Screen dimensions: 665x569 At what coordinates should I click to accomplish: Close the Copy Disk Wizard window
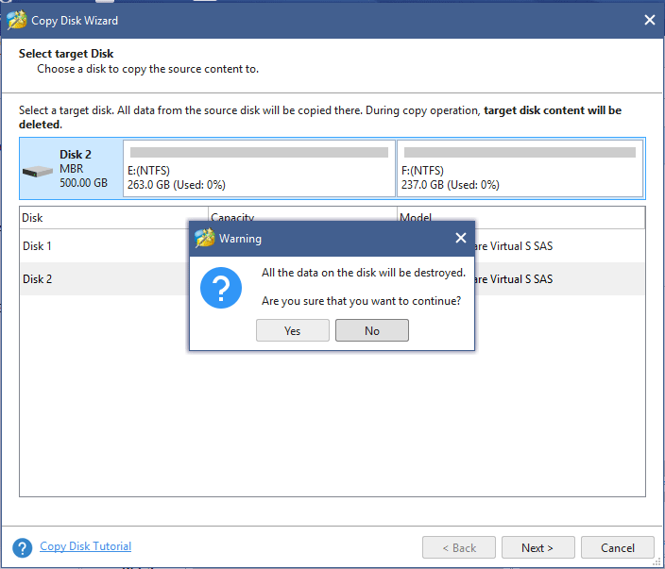649,20
